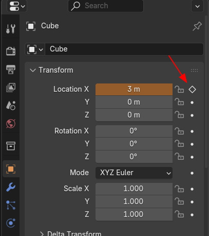Click the properties Search field
The width and height of the screenshot is (209, 236).
pyautogui.click(x=106, y=6)
